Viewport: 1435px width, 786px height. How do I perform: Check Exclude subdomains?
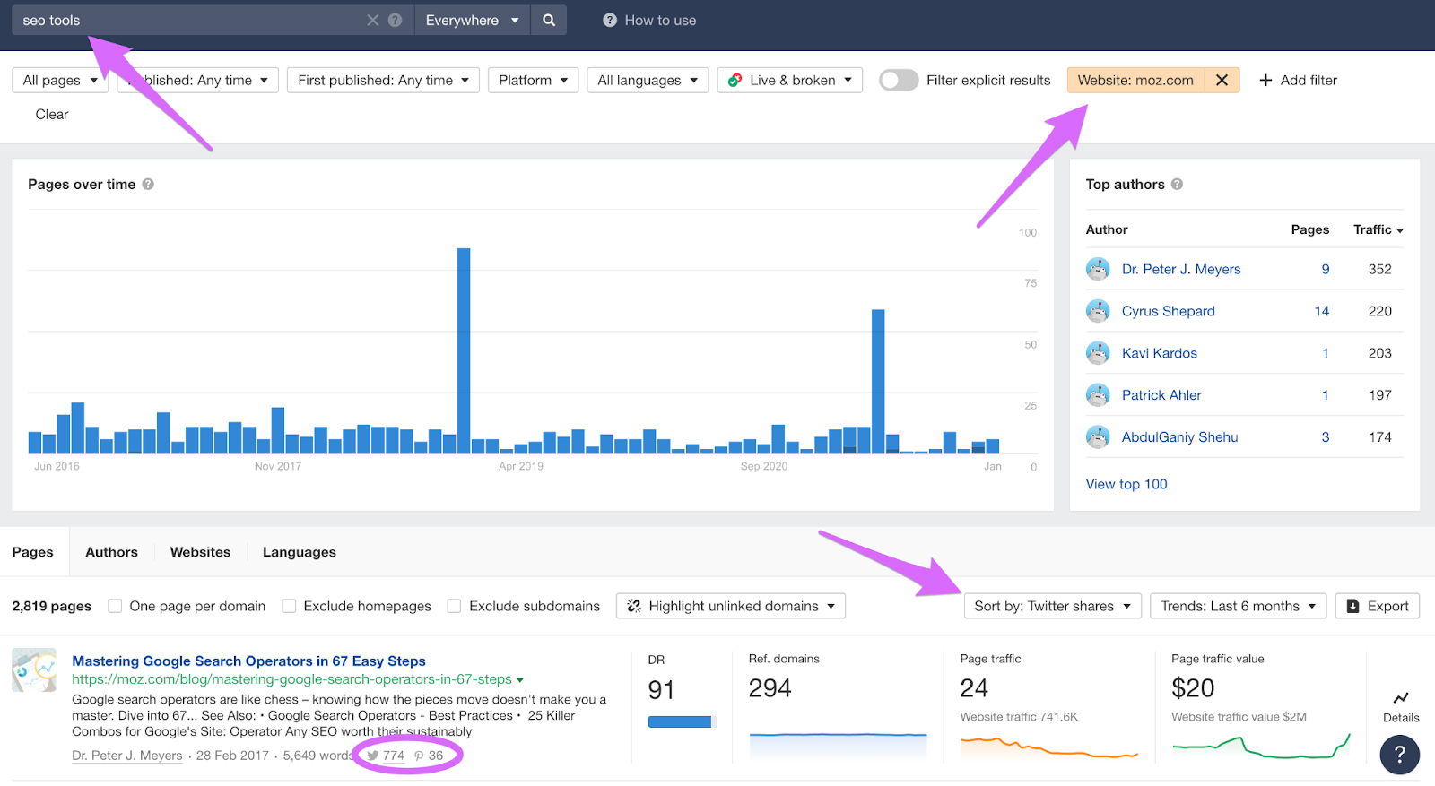454,606
